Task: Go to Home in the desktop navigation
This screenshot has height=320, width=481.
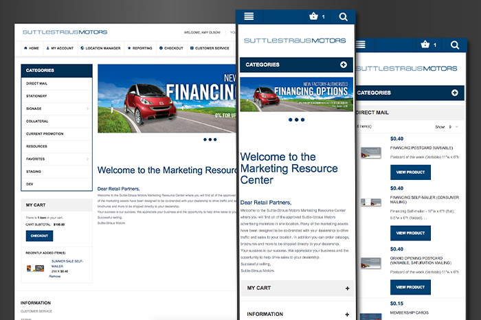Action: click(x=32, y=48)
